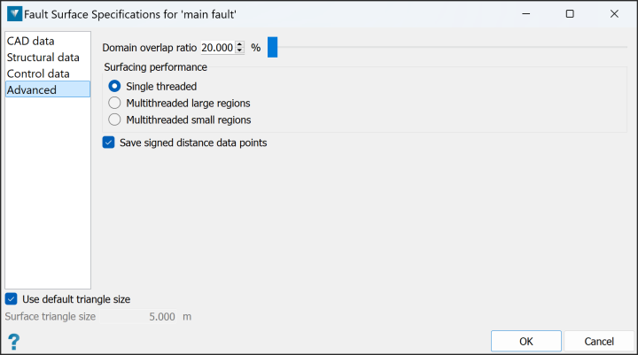638x355 pixels.
Task: Decrease Domain overlap ratio with down arrow
Action: coord(239,50)
